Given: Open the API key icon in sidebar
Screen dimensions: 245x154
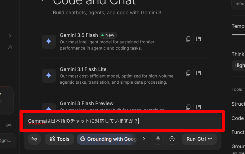Looking at the screenshot, I should click(x=8, y=125).
